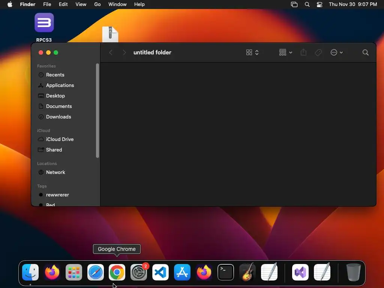
Task: Open Trash in the Dock
Action: (353, 272)
